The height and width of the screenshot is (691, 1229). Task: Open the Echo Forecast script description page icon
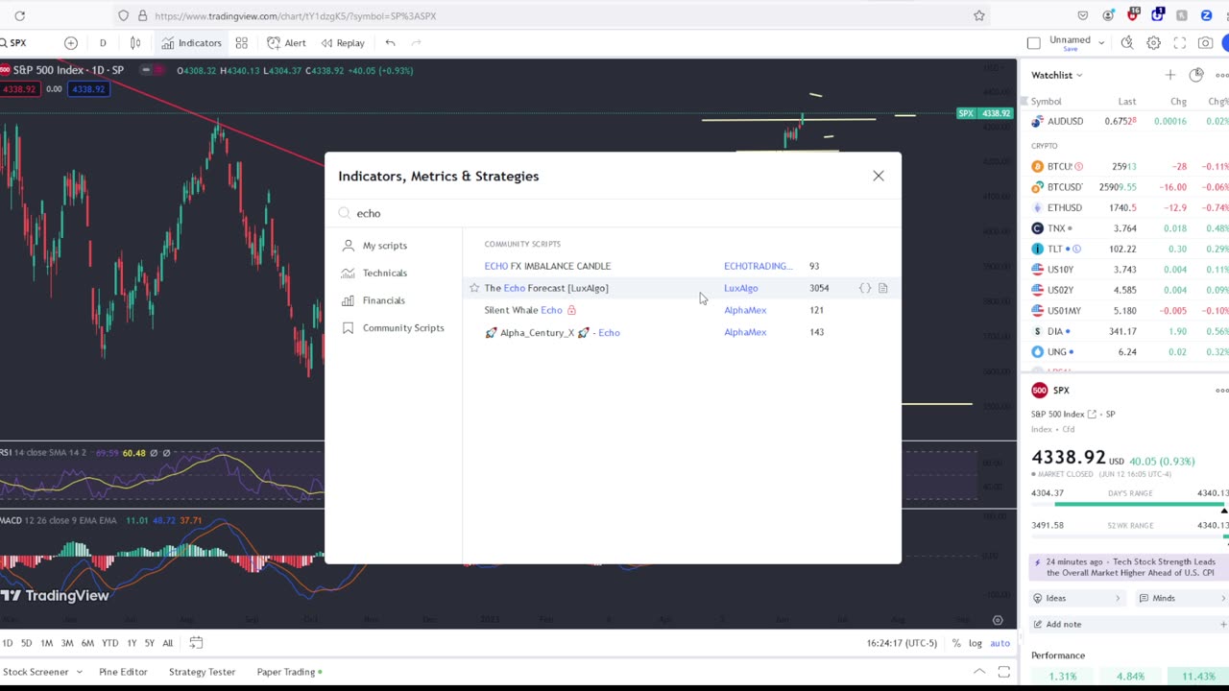(x=883, y=288)
